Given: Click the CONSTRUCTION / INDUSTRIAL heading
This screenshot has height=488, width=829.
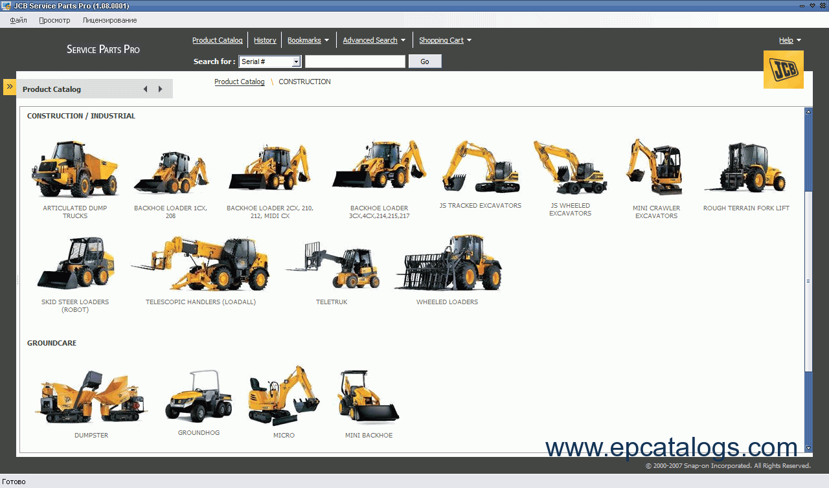Looking at the screenshot, I should click(x=81, y=116).
